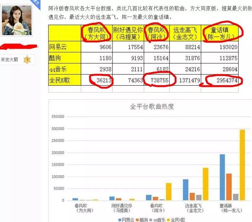Click the cell value 2111

pyautogui.click(x=137, y=69)
